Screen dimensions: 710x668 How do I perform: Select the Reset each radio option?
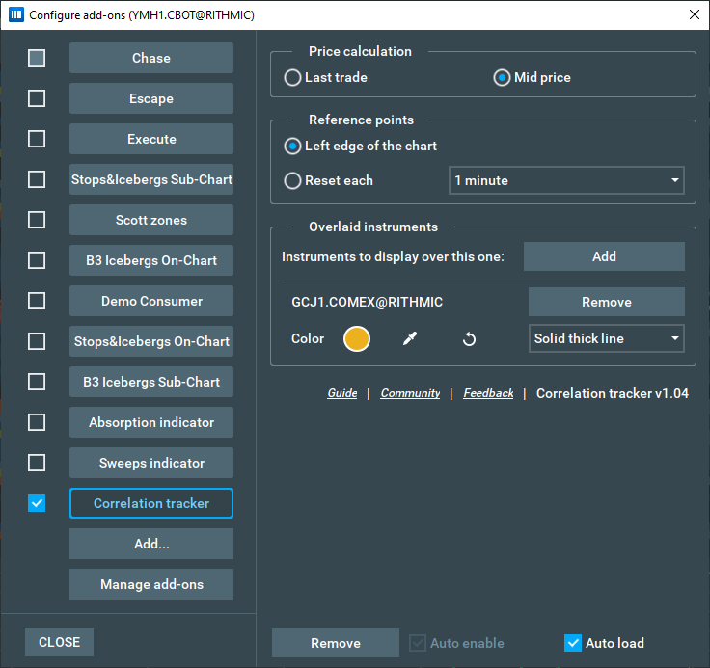coord(293,180)
